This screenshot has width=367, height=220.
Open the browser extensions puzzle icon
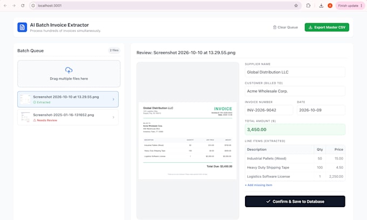(308, 5)
